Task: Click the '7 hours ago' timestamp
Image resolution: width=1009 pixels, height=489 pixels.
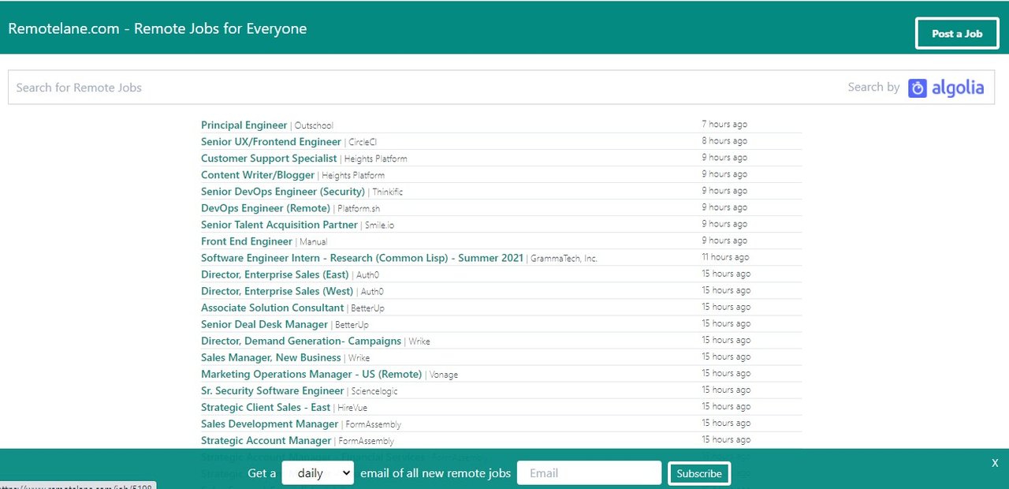Action: [724, 125]
